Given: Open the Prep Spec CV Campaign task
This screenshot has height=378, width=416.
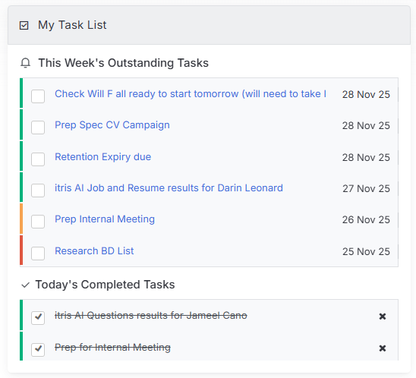Looking at the screenshot, I should 112,125.
